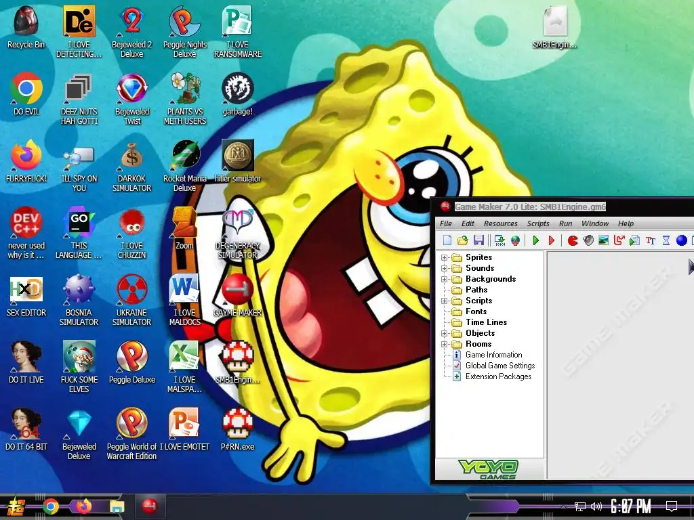Viewport: 694px width, 520px height.
Task: Open Start menu on taskbar
Action: click(16, 506)
